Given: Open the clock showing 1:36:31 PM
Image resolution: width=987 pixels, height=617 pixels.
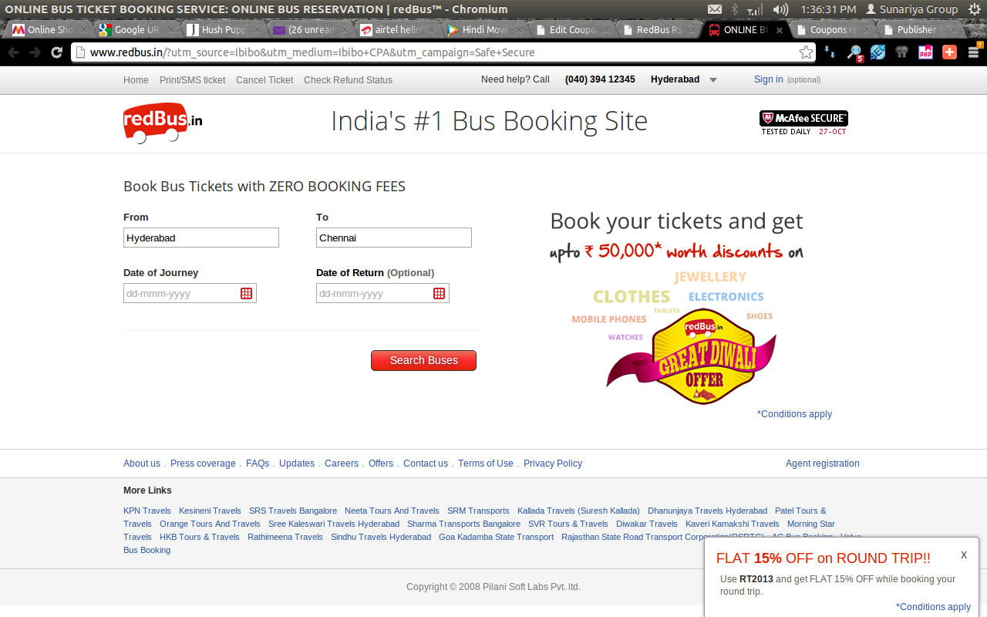Looking at the screenshot, I should point(828,9).
